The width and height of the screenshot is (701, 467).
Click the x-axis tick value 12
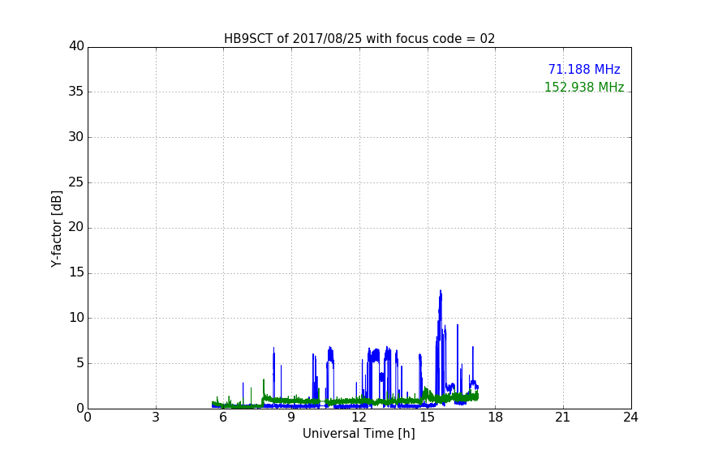(359, 418)
